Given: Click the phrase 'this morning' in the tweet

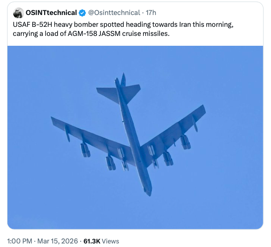Looking at the screenshot, I should pyautogui.click(x=215, y=24).
